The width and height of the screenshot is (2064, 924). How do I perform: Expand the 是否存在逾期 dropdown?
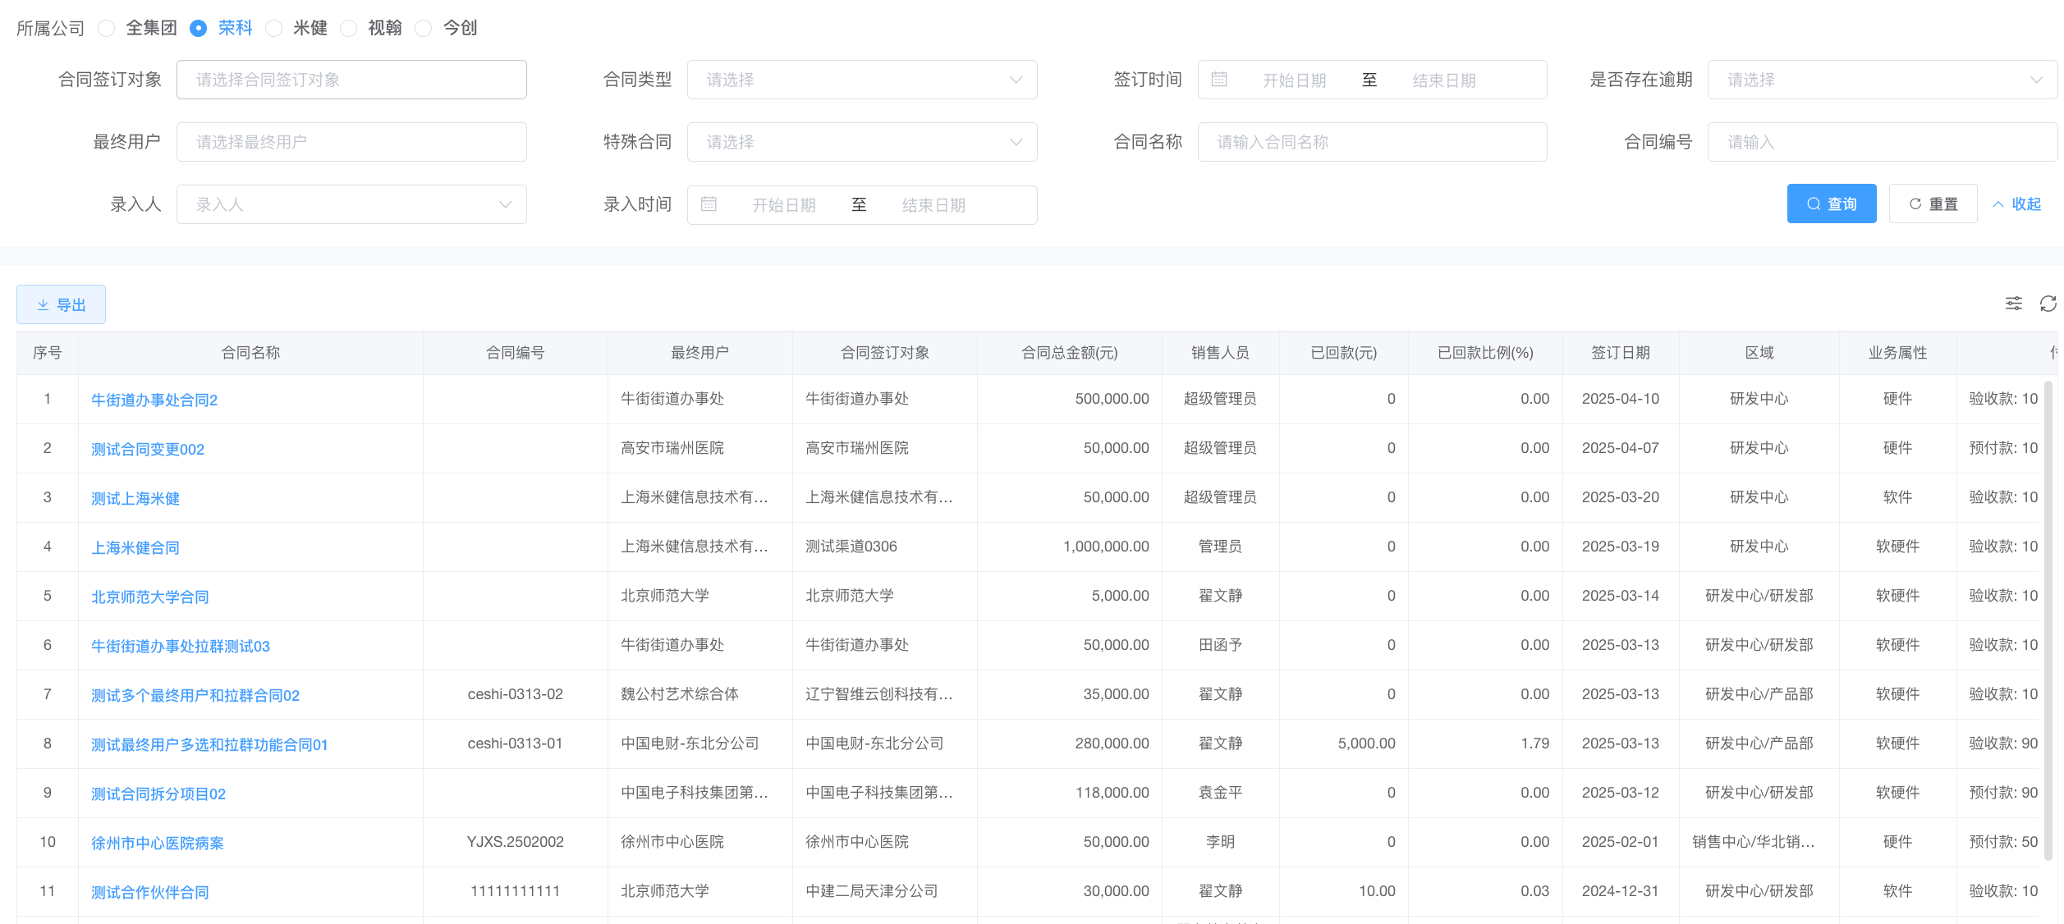coord(1882,80)
